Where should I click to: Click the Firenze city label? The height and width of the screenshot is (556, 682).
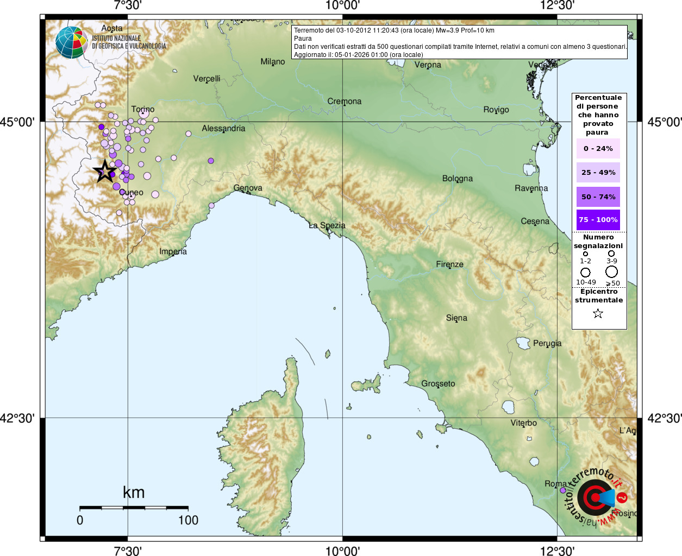[x=449, y=264]
